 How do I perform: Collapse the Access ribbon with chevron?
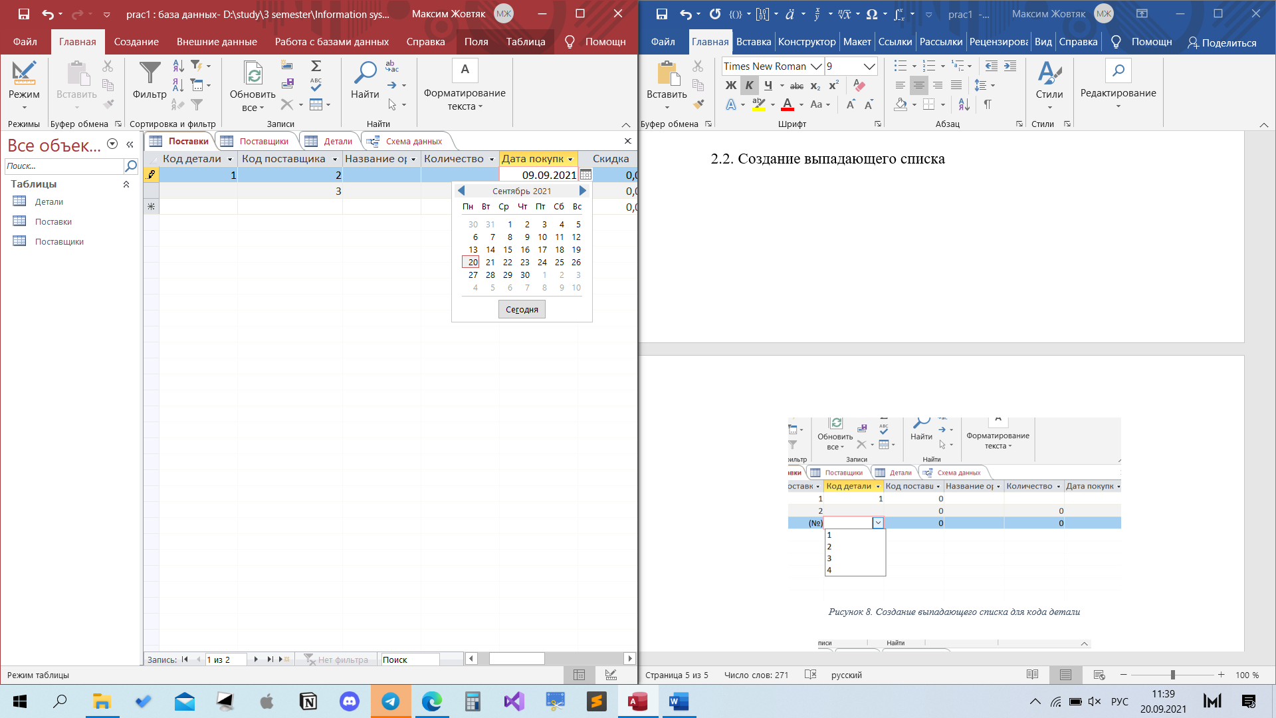pyautogui.click(x=625, y=125)
